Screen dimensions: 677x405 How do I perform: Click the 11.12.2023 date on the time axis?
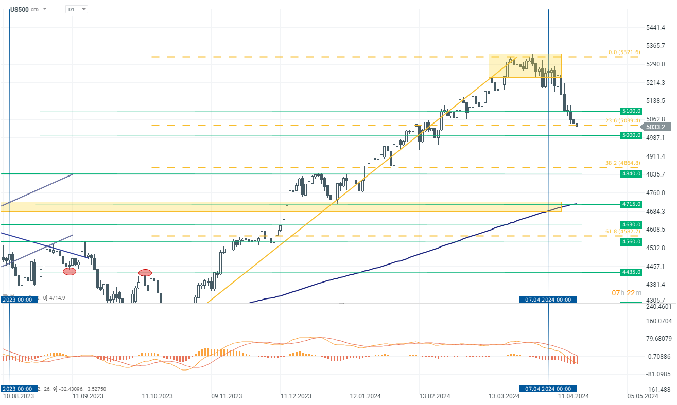pyautogui.click(x=296, y=396)
